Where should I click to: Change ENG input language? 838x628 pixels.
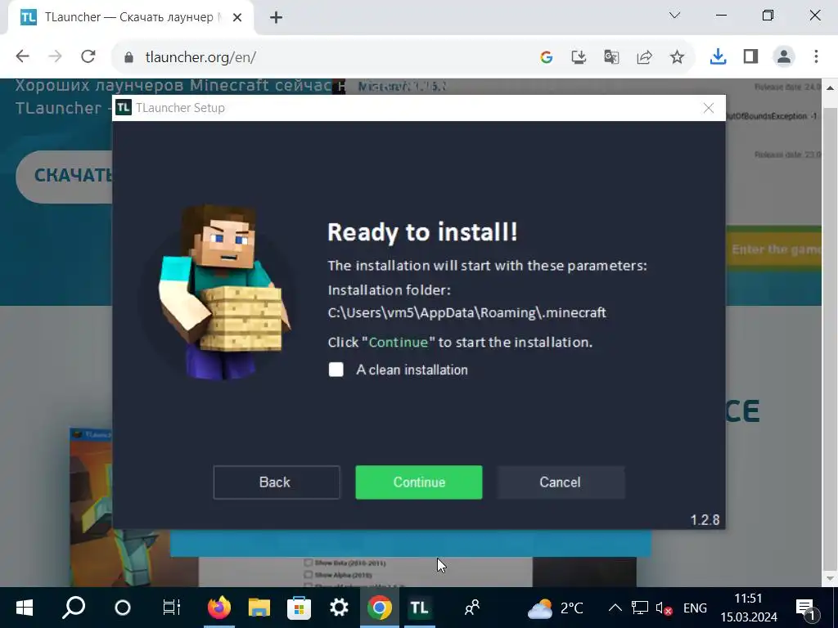pos(695,608)
